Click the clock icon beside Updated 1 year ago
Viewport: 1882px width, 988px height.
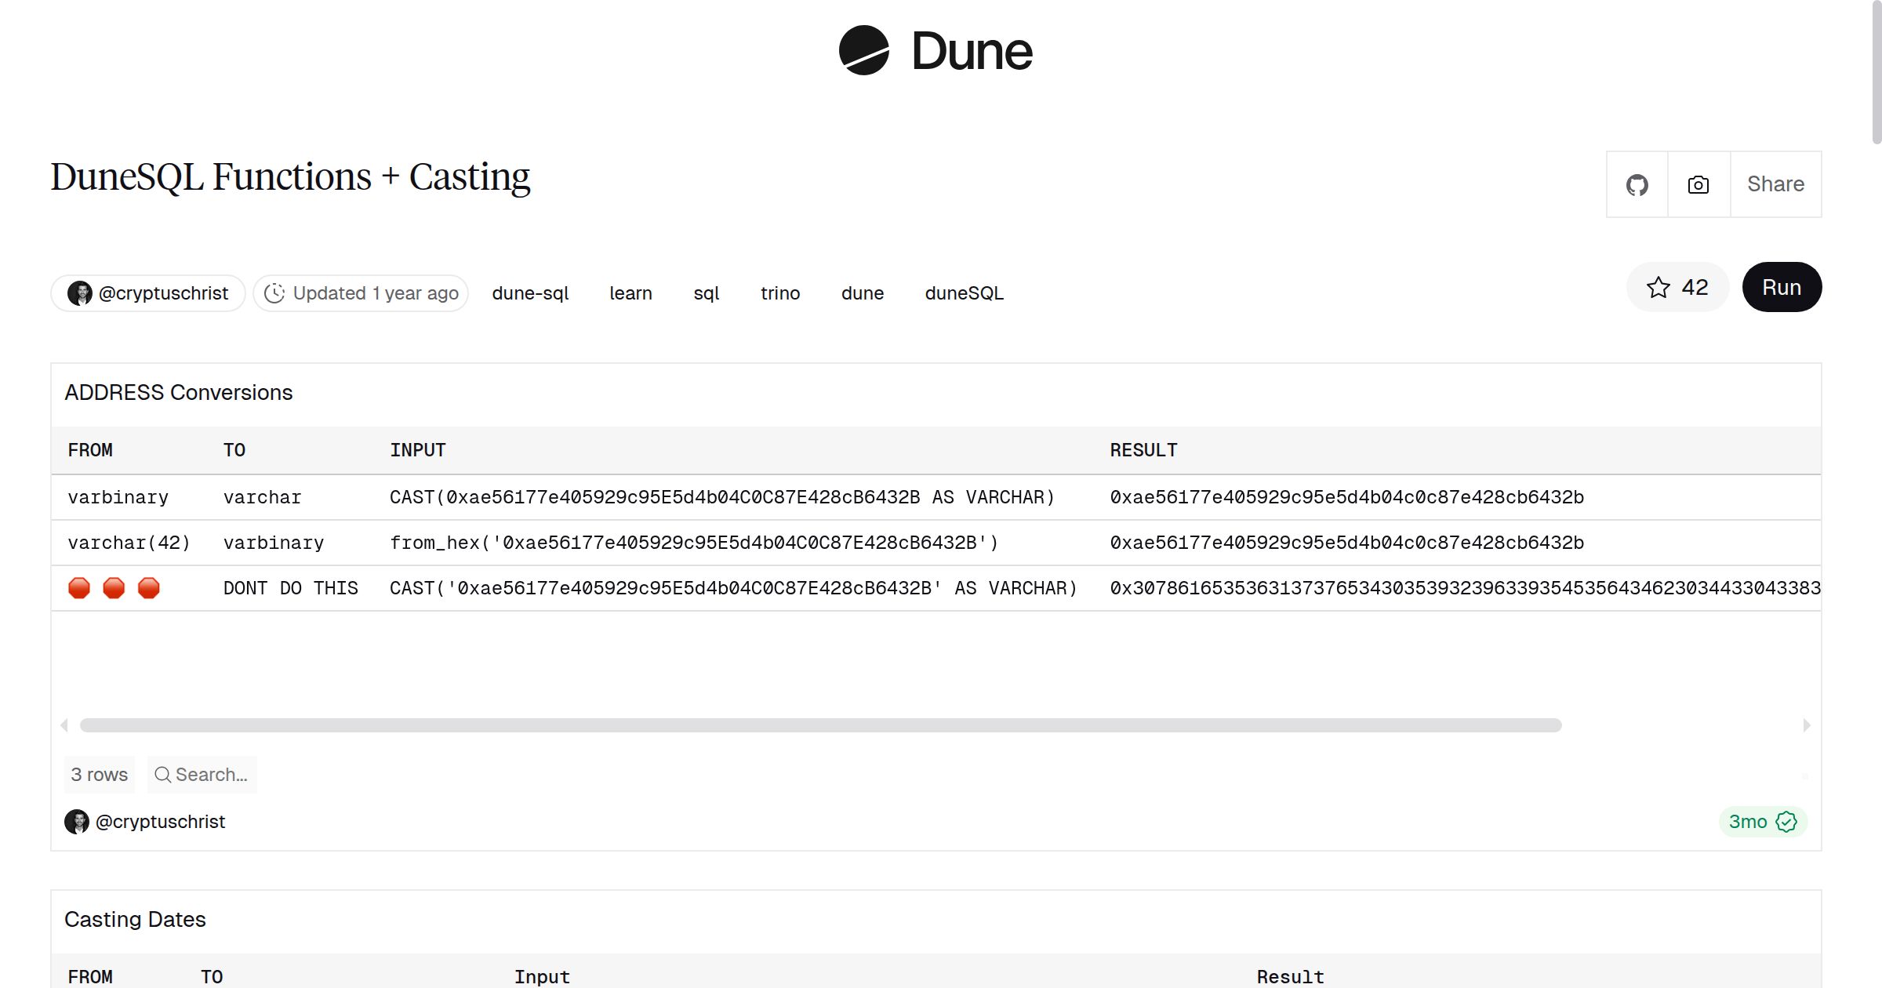[x=275, y=292]
